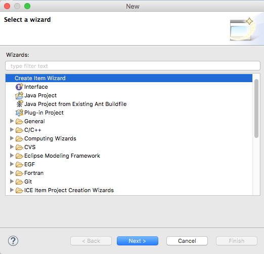Click the Git folder icon

[19, 182]
